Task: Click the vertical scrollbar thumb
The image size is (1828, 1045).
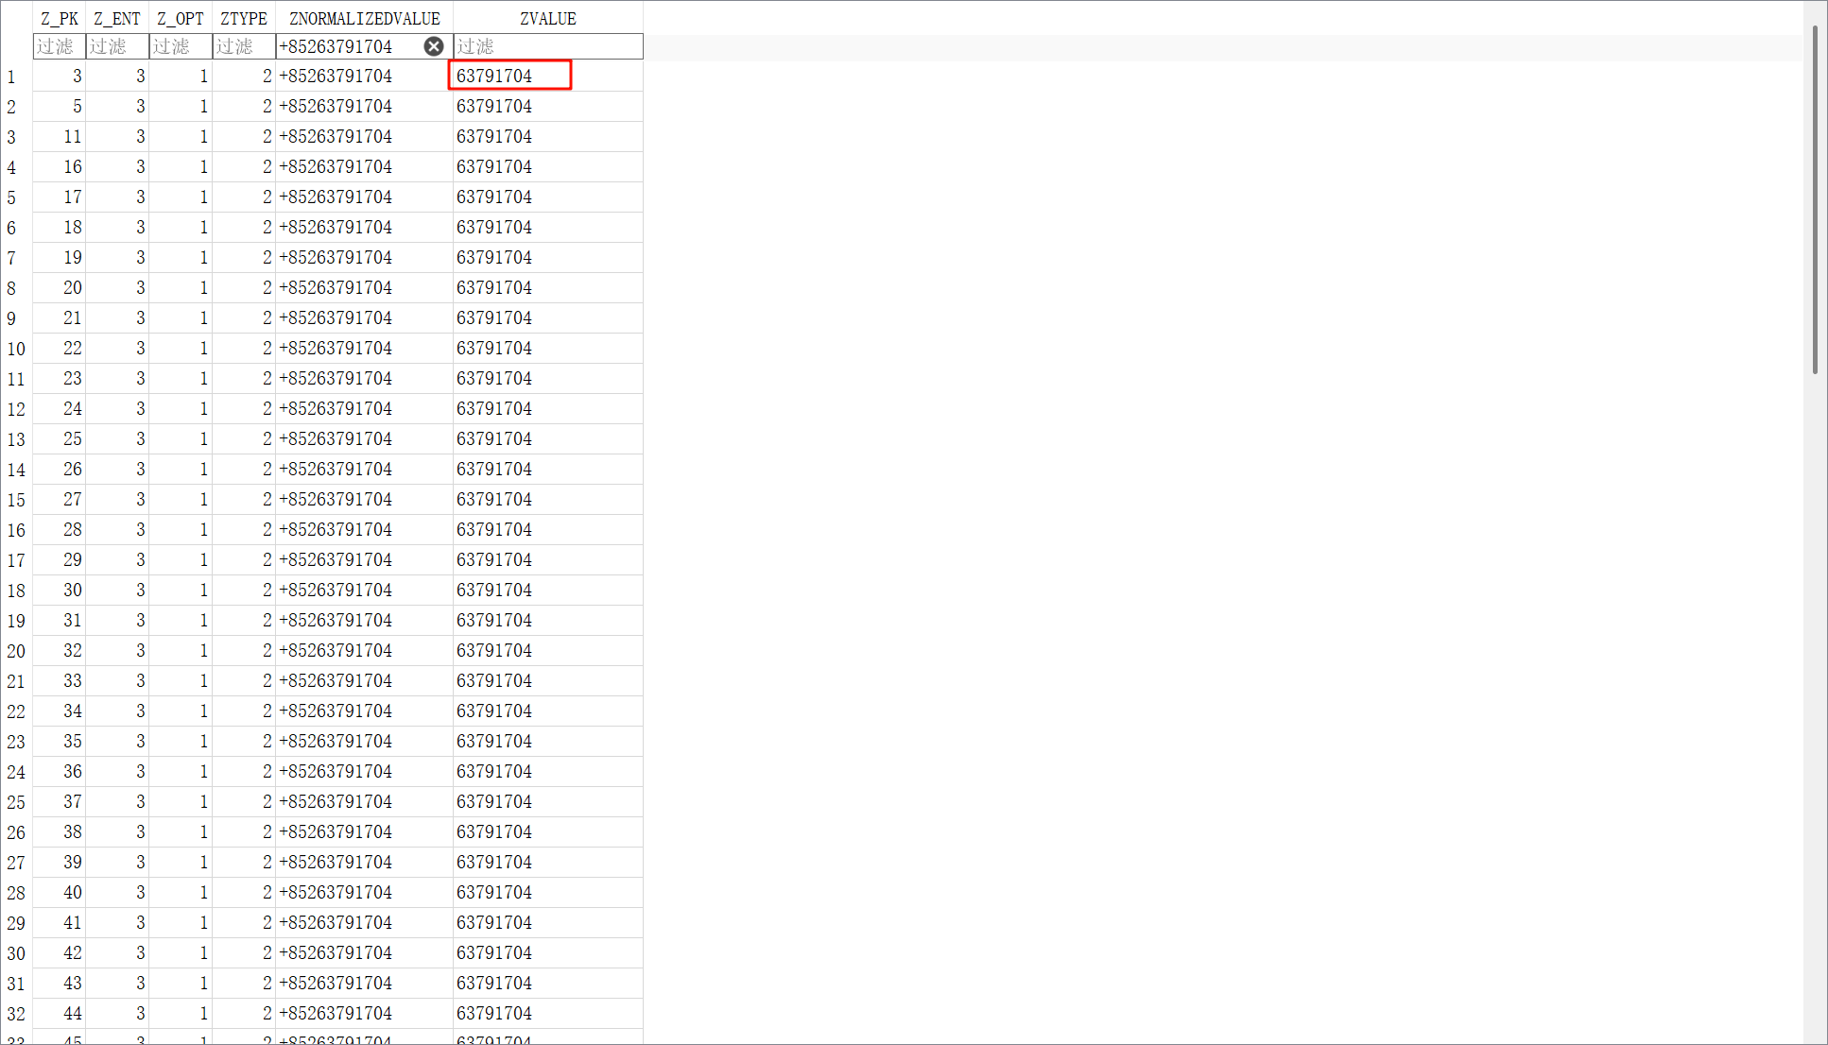Action: (x=1815, y=198)
